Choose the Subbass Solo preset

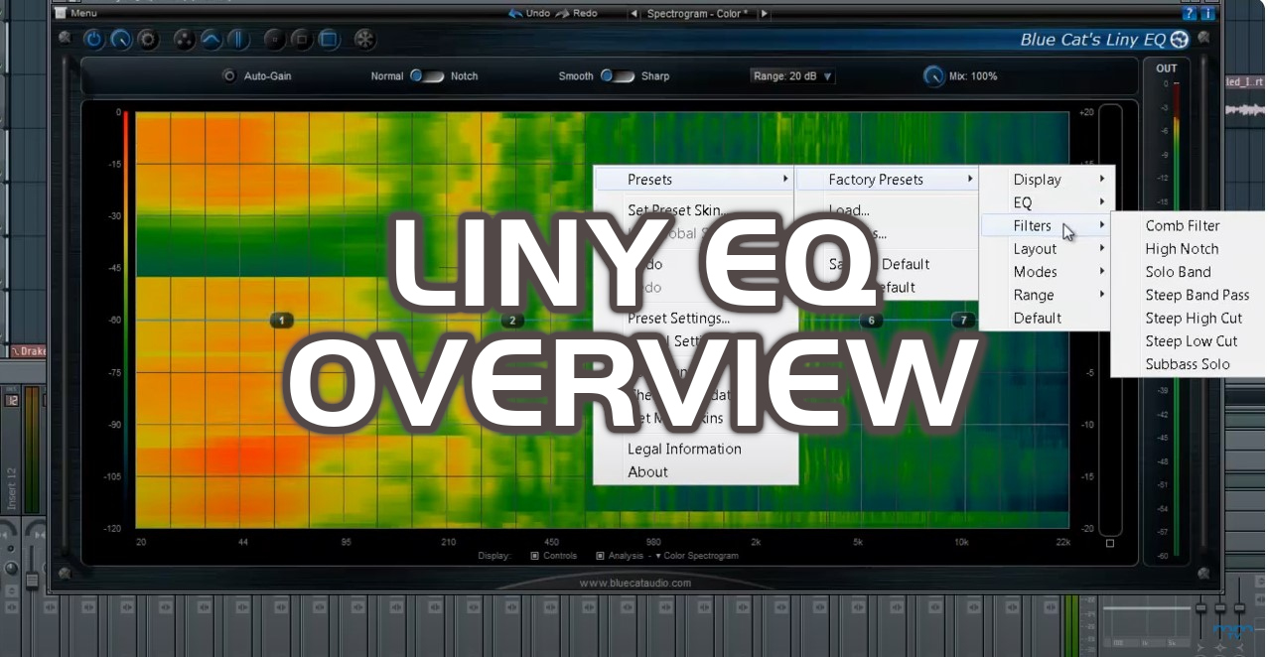click(1190, 364)
